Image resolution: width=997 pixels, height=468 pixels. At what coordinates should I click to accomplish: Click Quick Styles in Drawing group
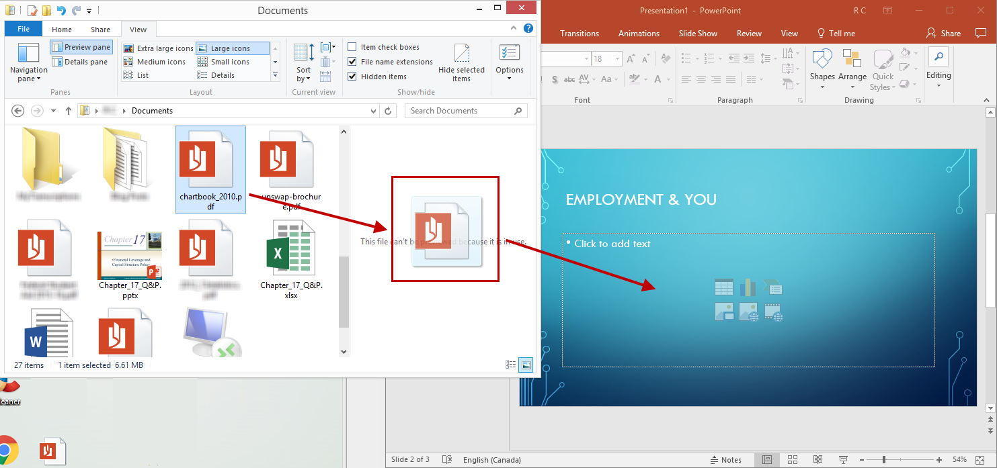pyautogui.click(x=883, y=70)
